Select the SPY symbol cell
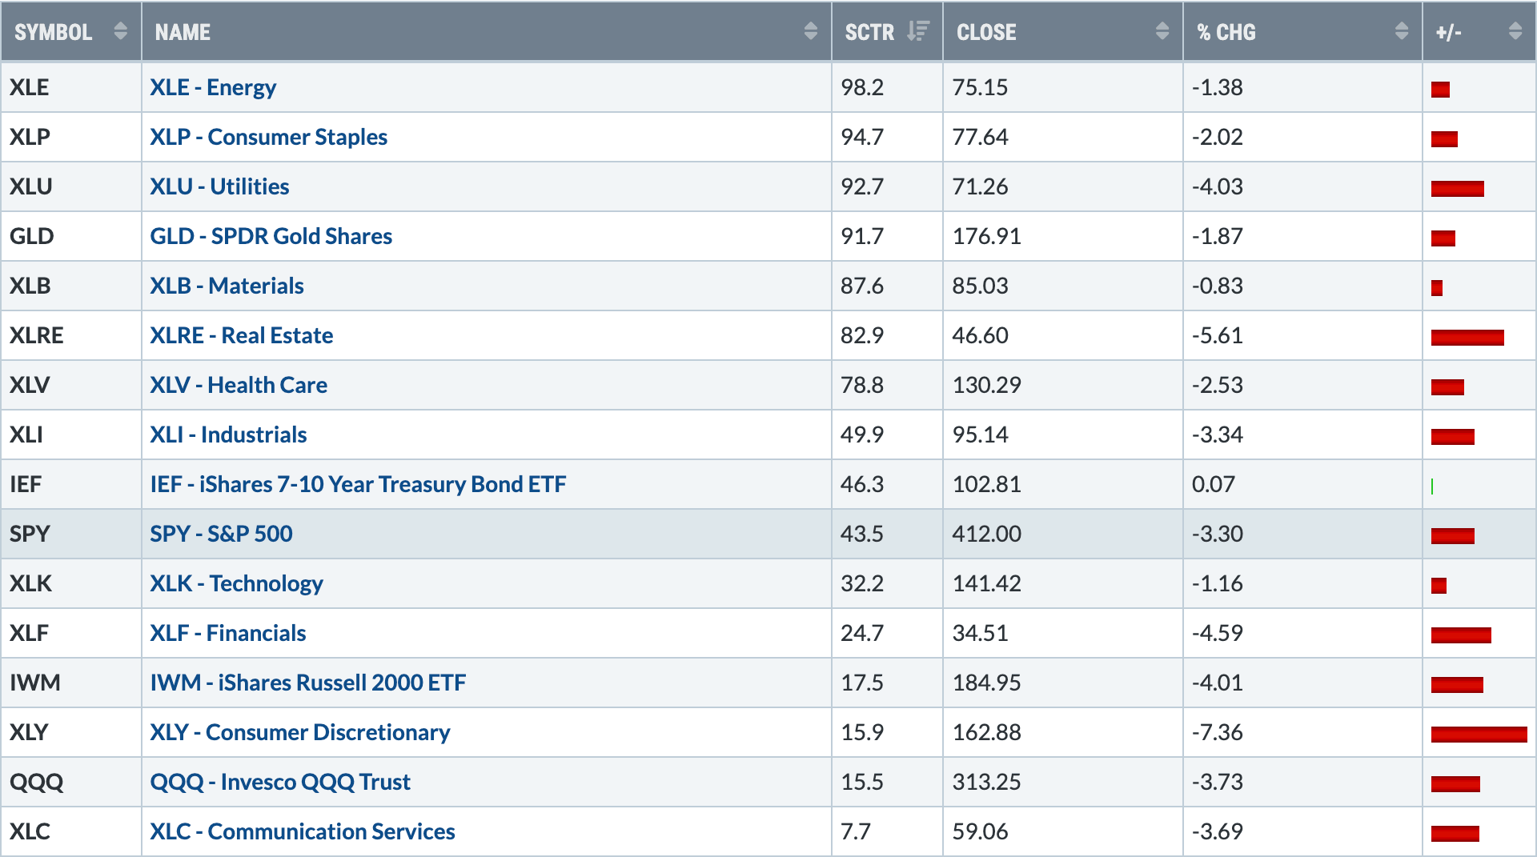1537x857 pixels. point(71,534)
